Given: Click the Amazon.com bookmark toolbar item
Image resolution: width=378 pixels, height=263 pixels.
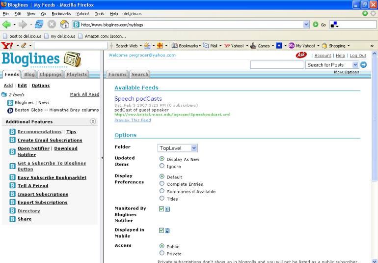Looking at the screenshot, I should point(102,36).
